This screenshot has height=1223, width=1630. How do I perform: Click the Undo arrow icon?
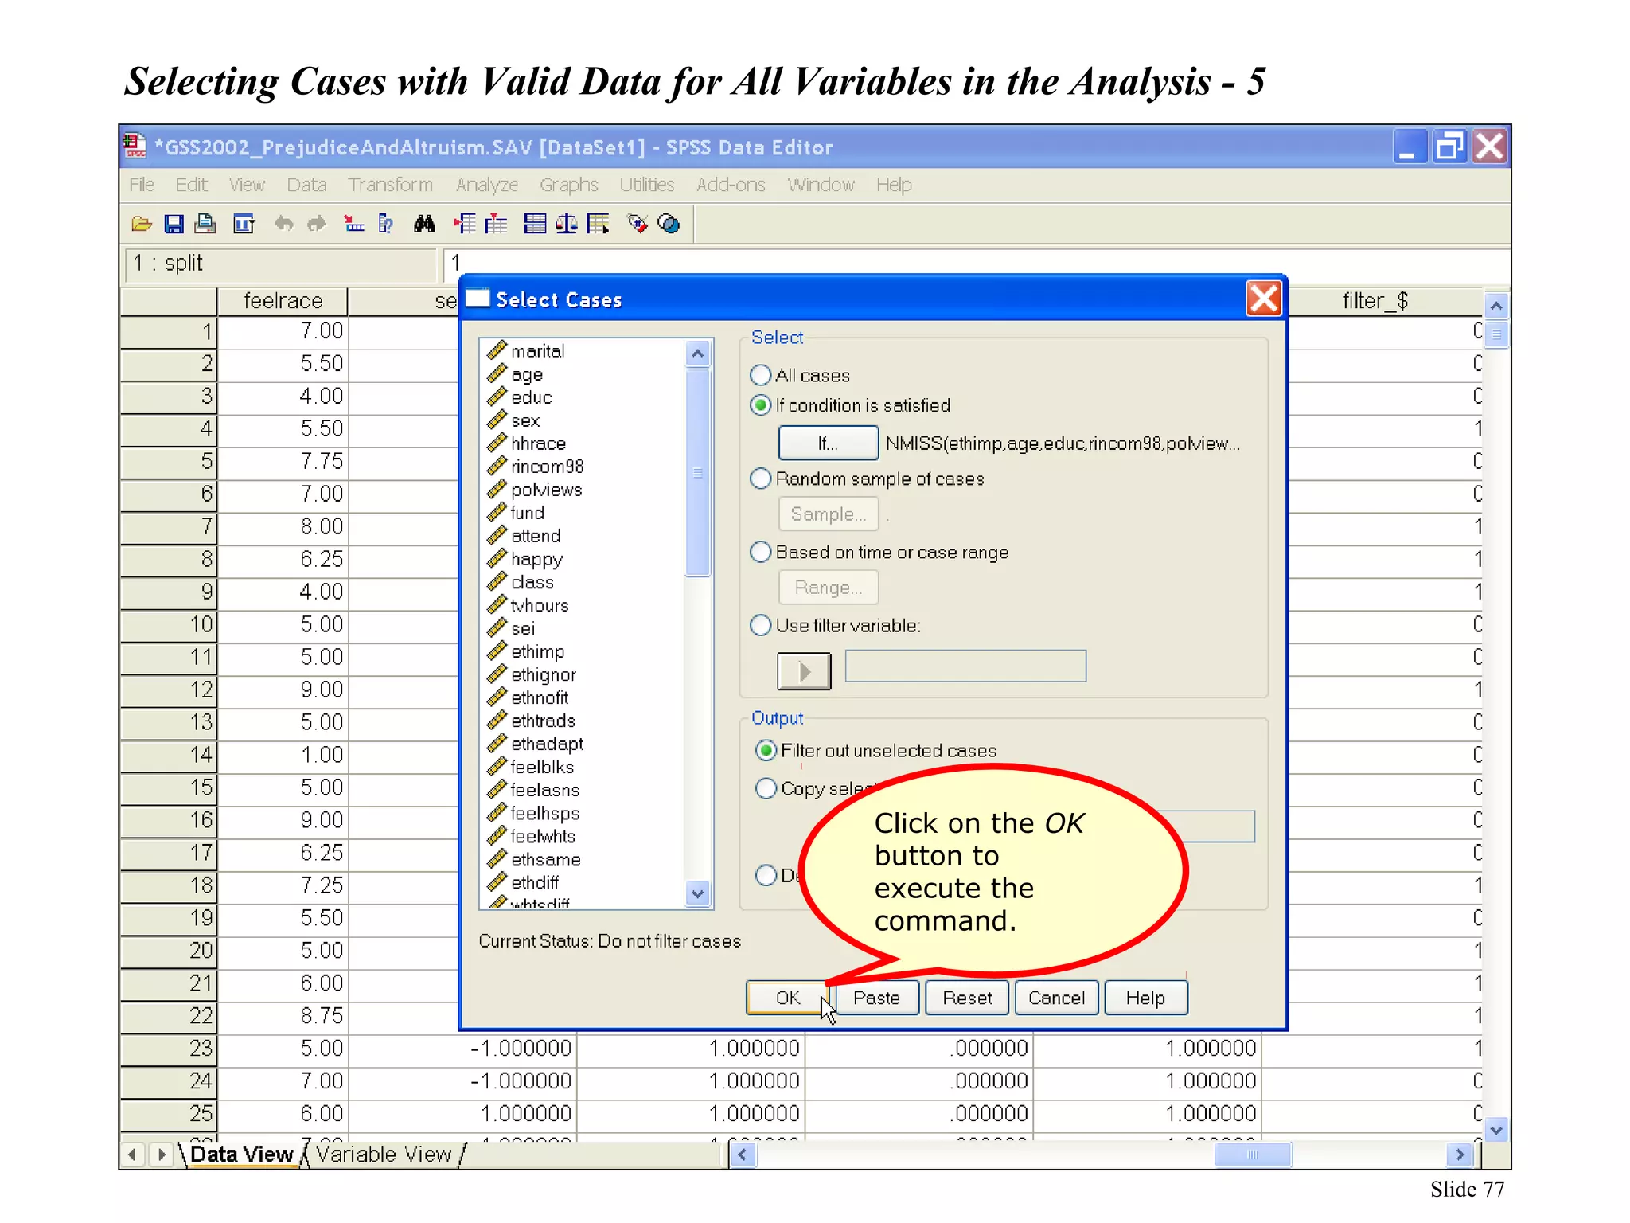283,225
